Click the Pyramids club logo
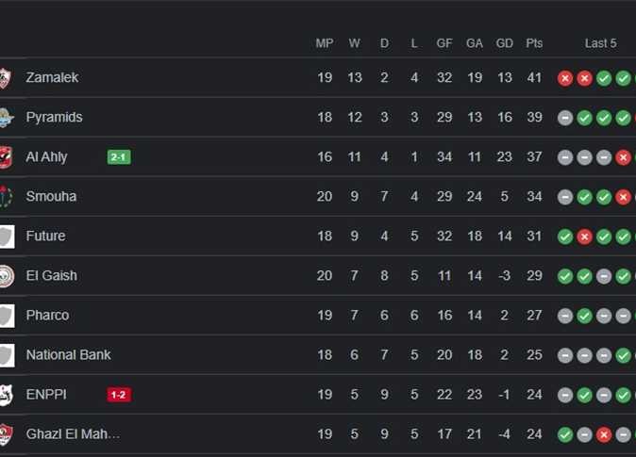This screenshot has height=457, width=636. point(6,118)
